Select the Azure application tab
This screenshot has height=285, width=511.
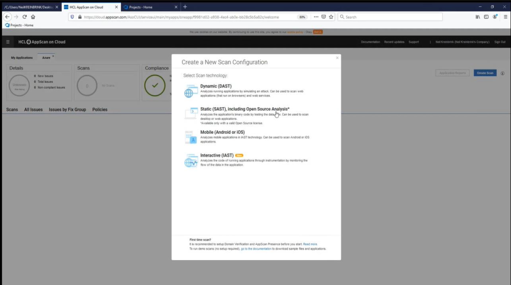click(x=46, y=58)
